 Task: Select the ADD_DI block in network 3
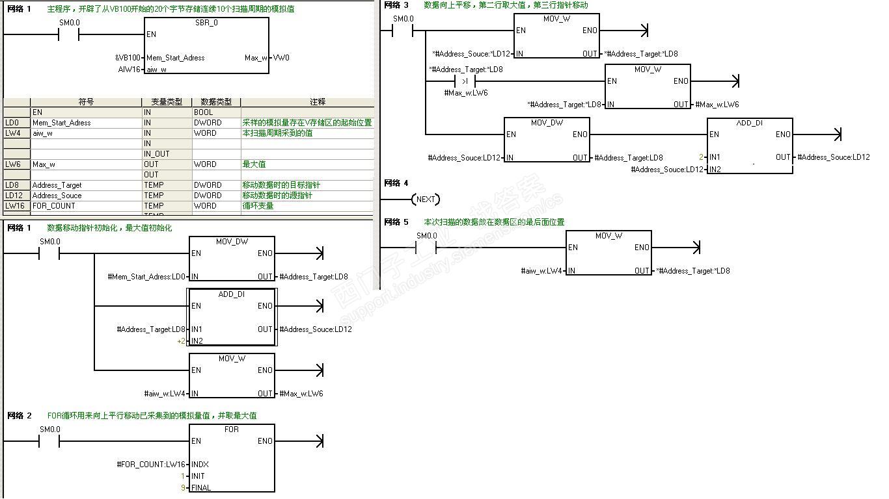coord(750,146)
